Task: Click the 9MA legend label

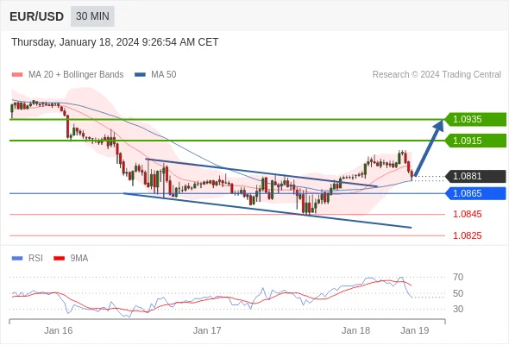Action: [79, 259]
